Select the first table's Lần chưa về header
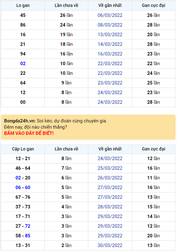The height and width of the screenshot is (251, 177). tap(66, 6)
